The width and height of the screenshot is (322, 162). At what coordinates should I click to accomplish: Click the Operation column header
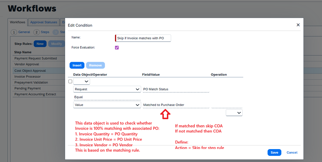click(x=219, y=74)
